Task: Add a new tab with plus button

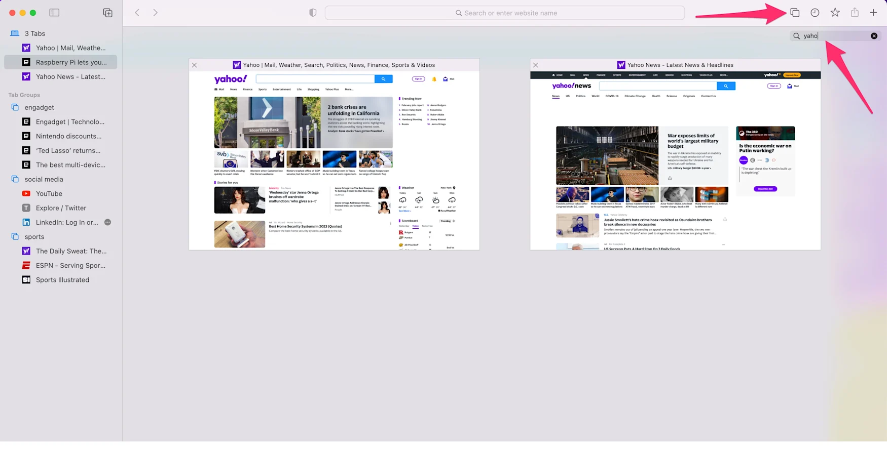Action: pyautogui.click(x=873, y=13)
